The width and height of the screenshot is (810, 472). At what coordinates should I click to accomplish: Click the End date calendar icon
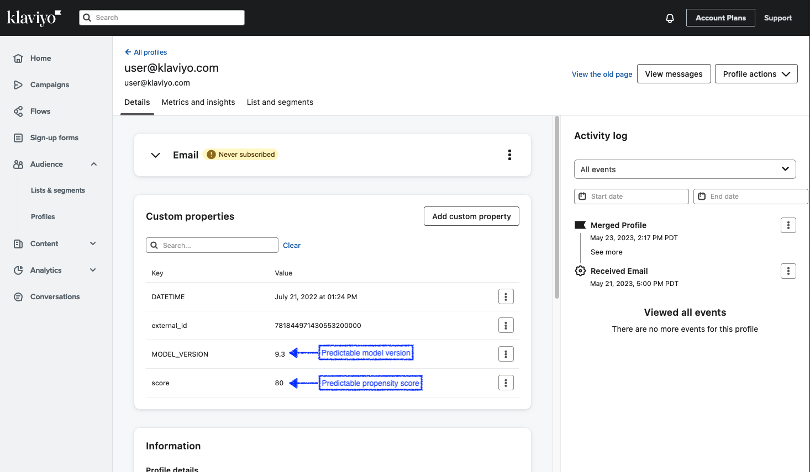702,197
